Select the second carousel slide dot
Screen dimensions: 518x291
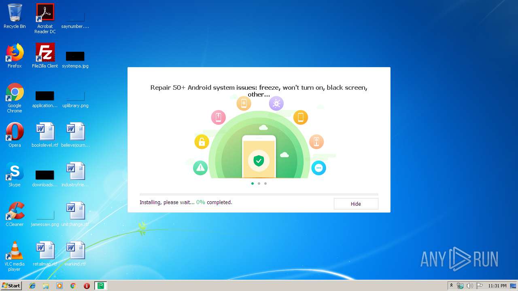pos(259,183)
